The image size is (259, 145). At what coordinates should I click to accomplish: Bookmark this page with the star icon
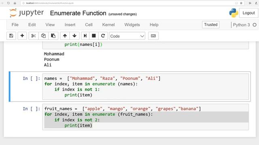click(241, 3)
